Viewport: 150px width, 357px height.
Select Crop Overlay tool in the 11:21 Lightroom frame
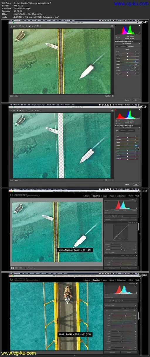coord(105,216)
